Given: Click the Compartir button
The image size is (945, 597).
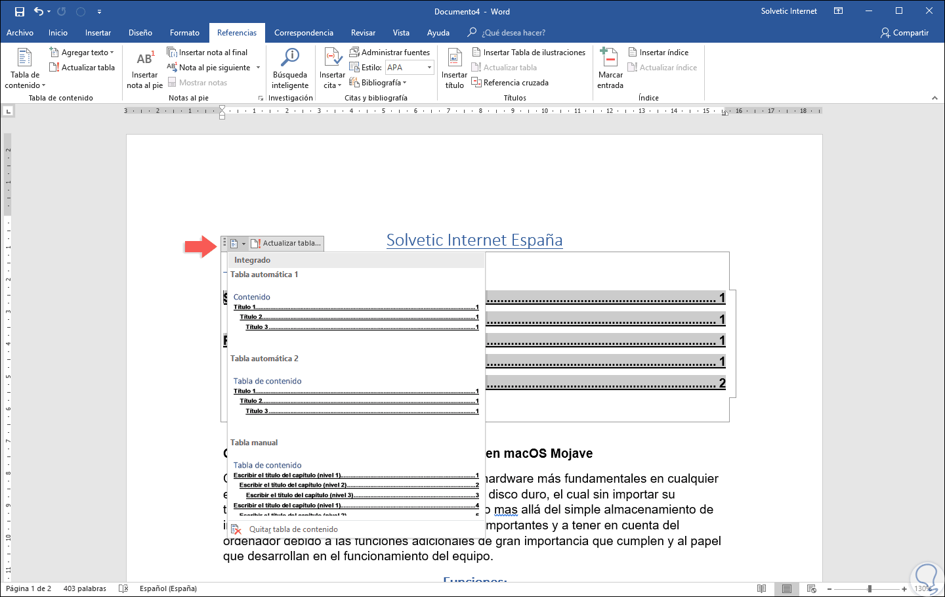Looking at the screenshot, I should pyautogui.click(x=905, y=33).
